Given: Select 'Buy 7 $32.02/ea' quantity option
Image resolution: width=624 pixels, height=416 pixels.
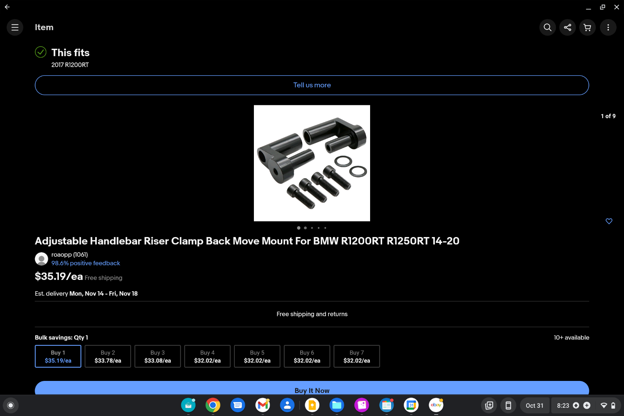Looking at the screenshot, I should pyautogui.click(x=357, y=356).
